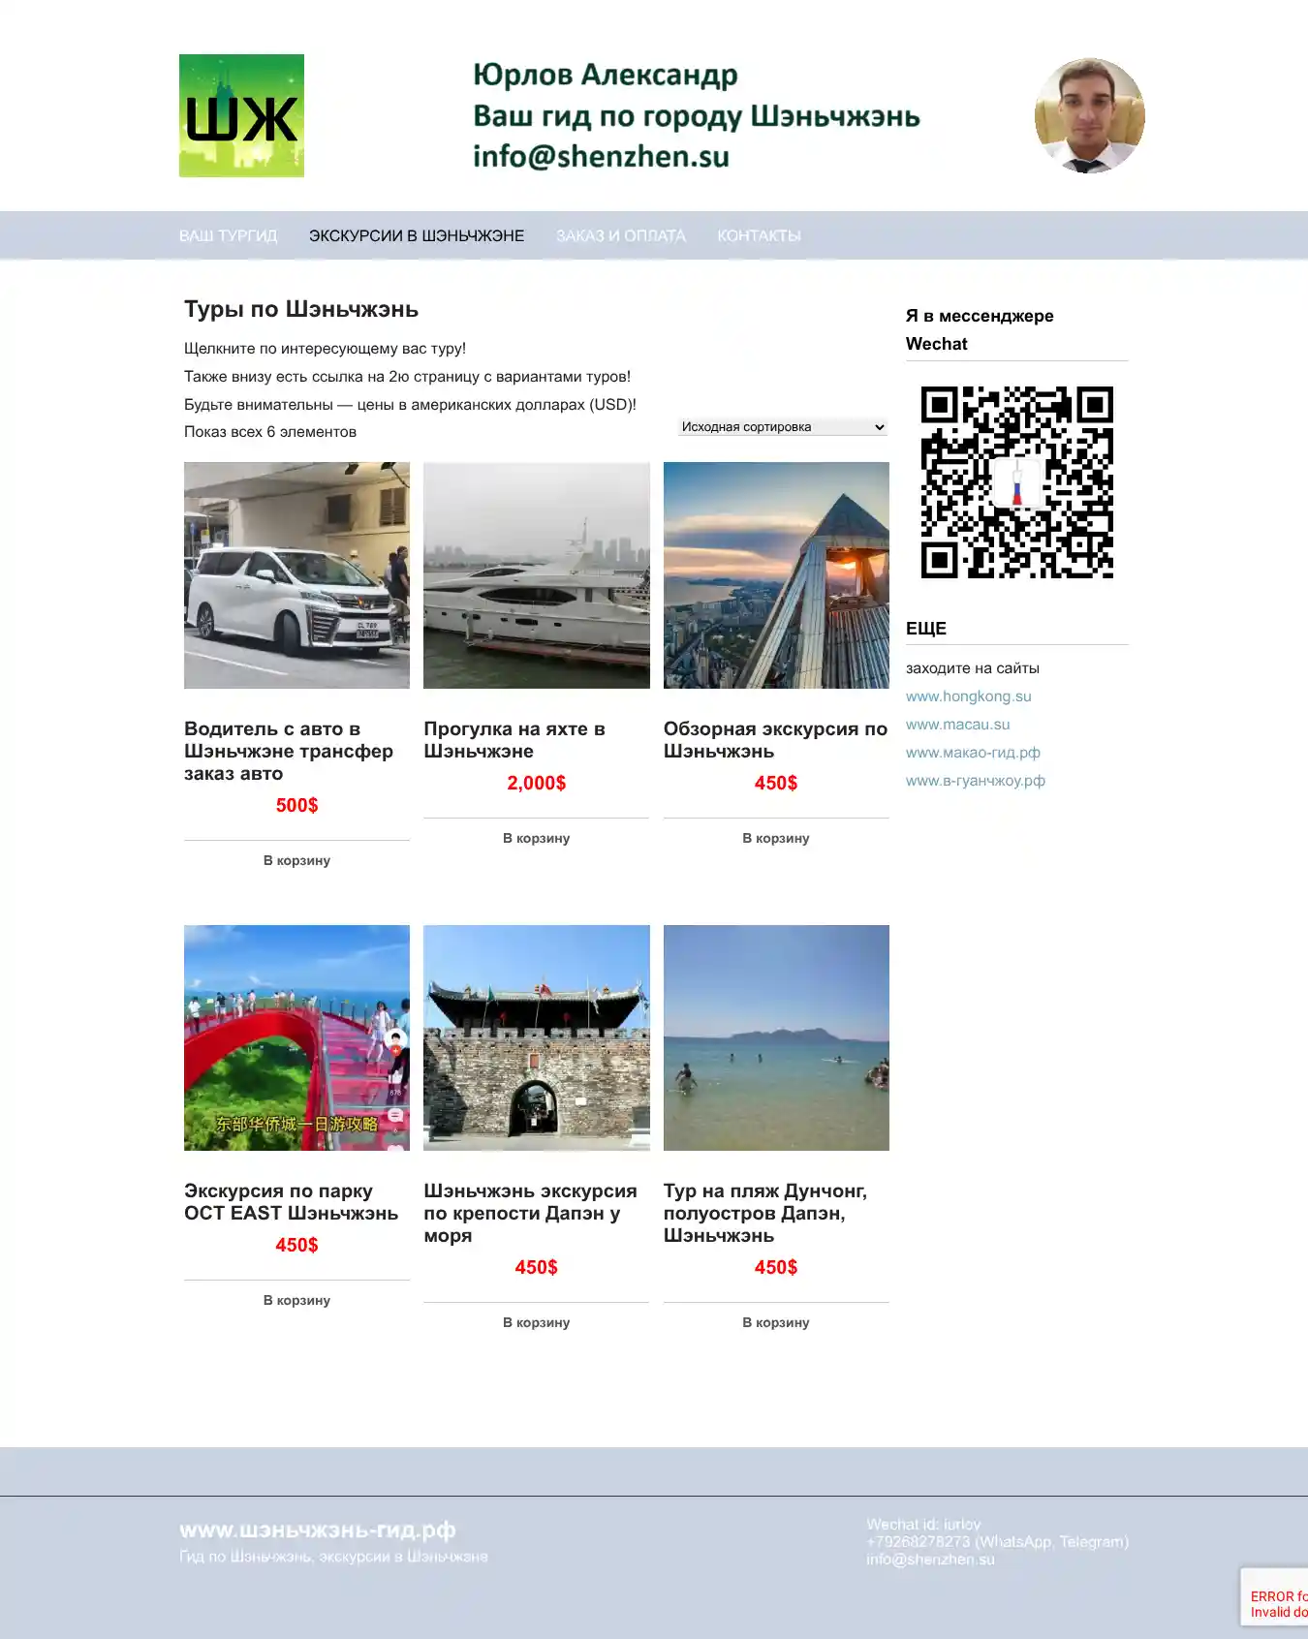Click the 'Обзорная экскурсия по Шэньчжэнь' title

(775, 740)
